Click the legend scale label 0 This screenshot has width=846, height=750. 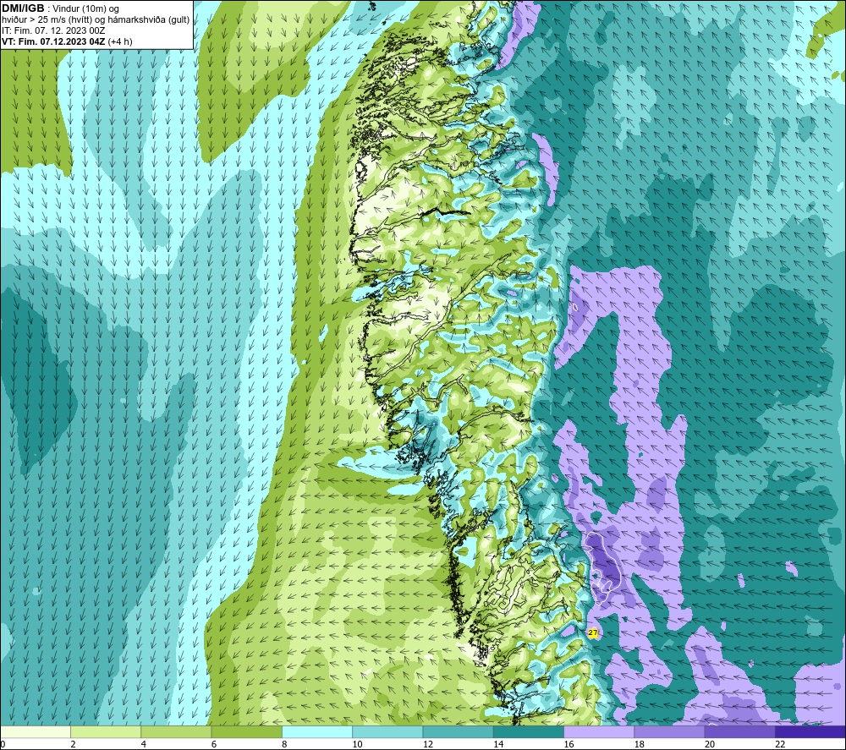(3, 744)
